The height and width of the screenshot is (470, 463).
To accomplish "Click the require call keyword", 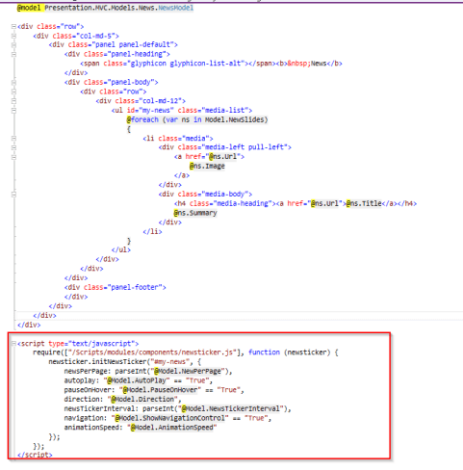I will coord(46,352).
